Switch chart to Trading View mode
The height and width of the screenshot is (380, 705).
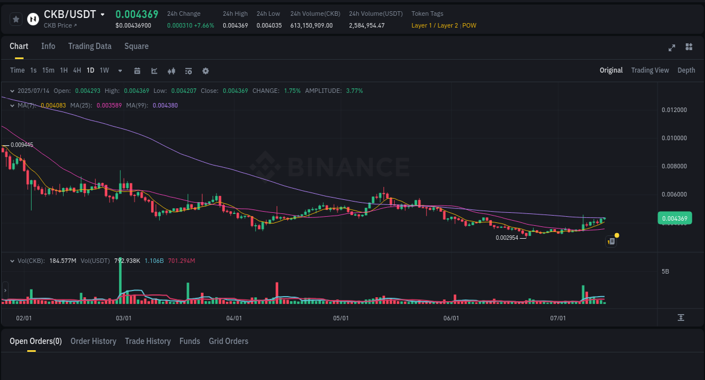click(650, 70)
